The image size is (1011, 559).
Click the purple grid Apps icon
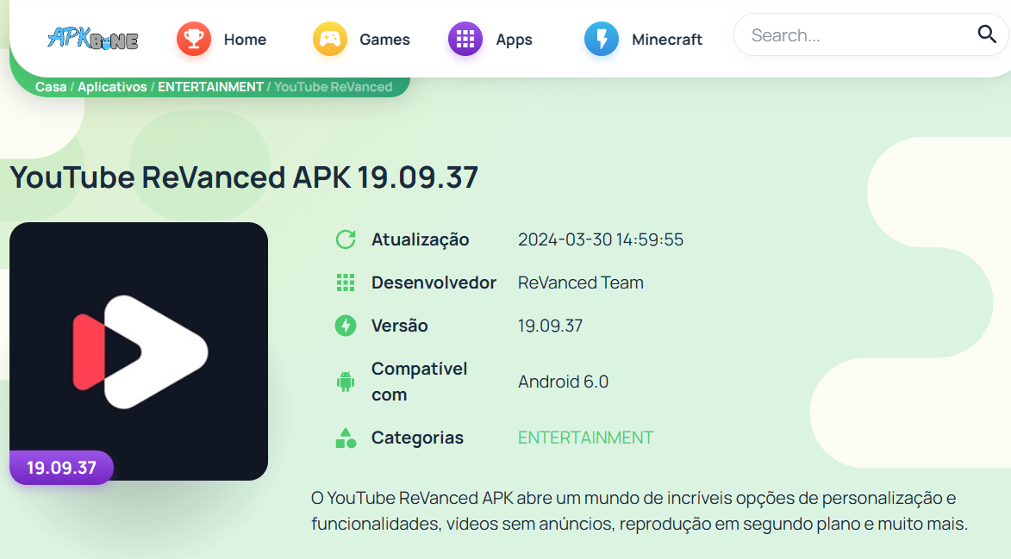465,39
